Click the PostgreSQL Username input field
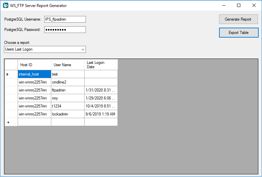The width and height of the screenshot is (262, 177). [x=65, y=19]
